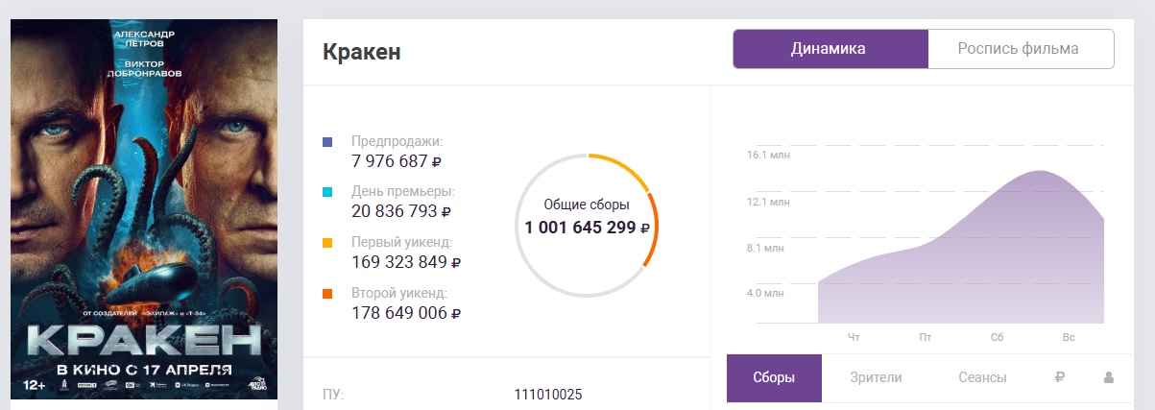Click the Общие сборы label in donut
Image resolution: width=1155 pixels, height=410 pixels.
[587, 205]
